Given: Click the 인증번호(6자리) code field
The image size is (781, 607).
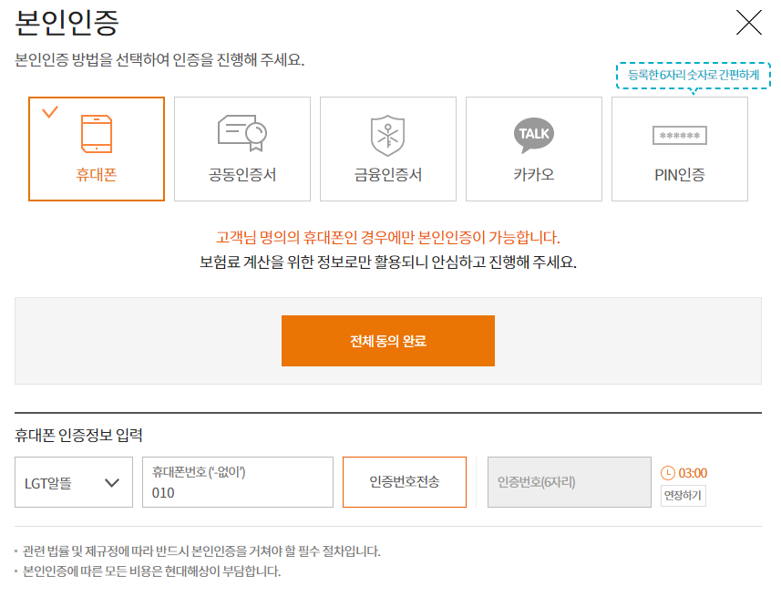Looking at the screenshot, I should (x=569, y=482).
